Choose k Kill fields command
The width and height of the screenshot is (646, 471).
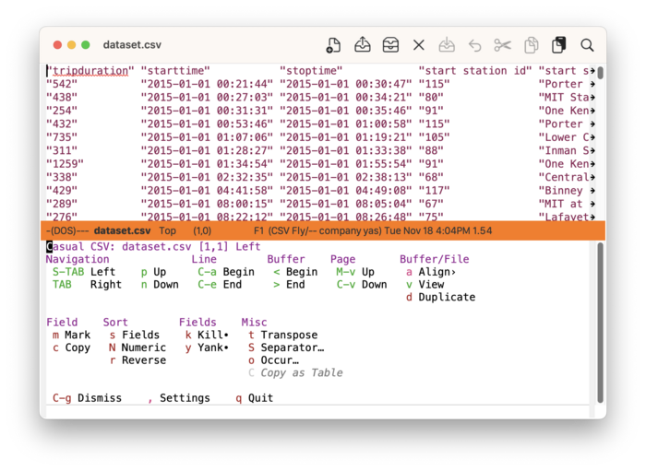pos(207,335)
